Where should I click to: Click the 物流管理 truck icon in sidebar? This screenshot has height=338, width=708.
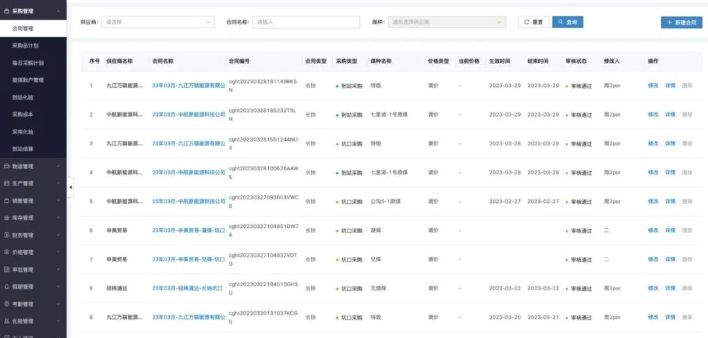[7, 166]
